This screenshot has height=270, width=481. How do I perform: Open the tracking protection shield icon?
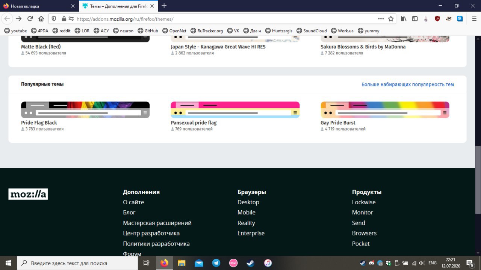(54, 19)
